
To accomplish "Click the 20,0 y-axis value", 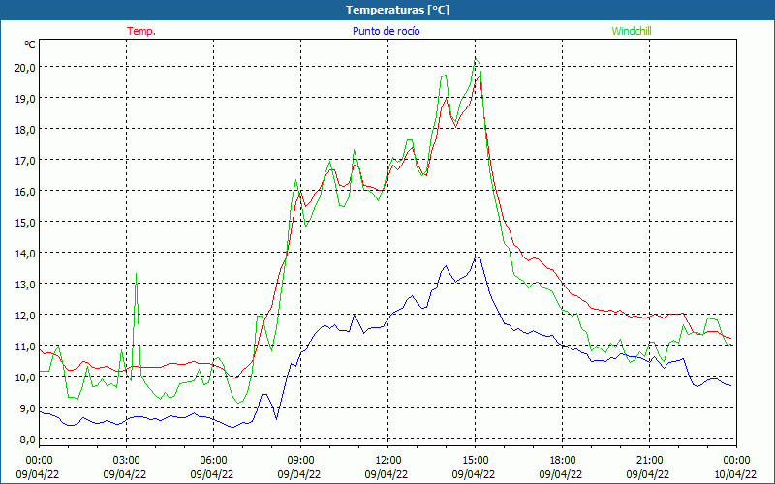I will pyautogui.click(x=25, y=68).
